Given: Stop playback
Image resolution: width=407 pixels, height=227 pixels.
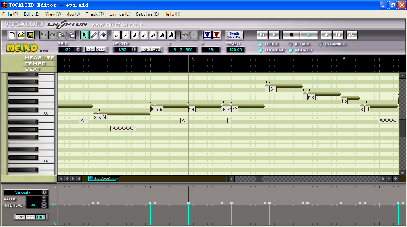Looking at the screenshot, I should 291,35.
